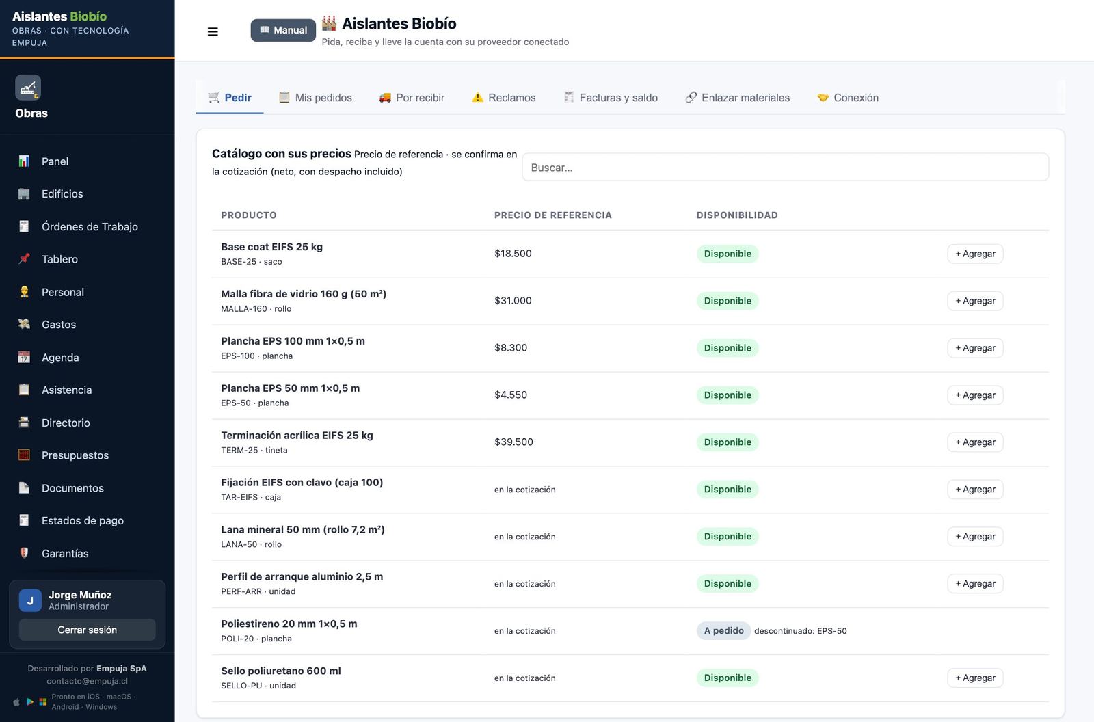Open the Mis pedidos tab

[x=315, y=98]
